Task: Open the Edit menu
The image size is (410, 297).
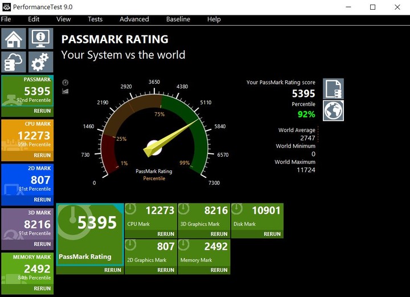Action: tap(34, 19)
